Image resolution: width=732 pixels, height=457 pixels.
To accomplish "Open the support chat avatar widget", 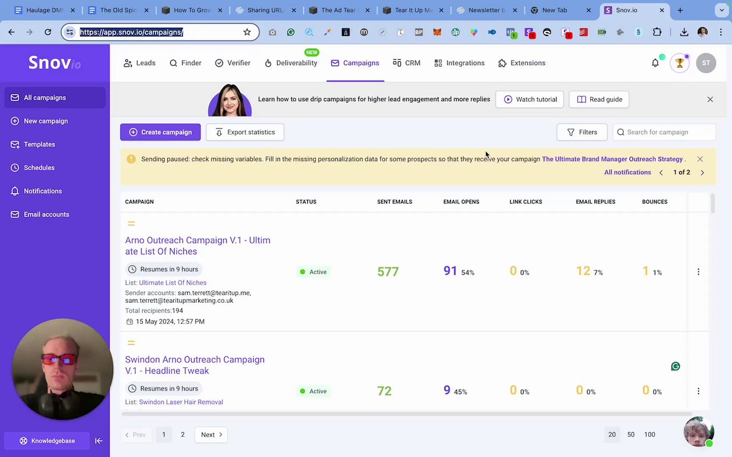I will tap(699, 432).
